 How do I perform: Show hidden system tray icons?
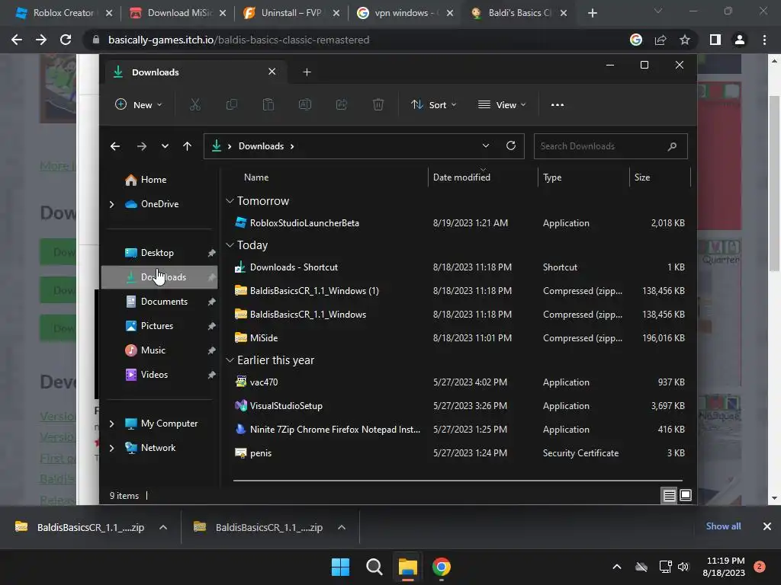click(616, 567)
